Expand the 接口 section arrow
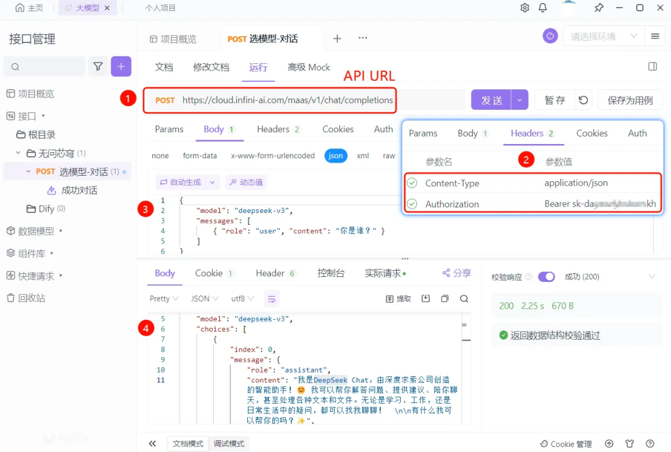This screenshot has width=671, height=452. click(x=43, y=116)
